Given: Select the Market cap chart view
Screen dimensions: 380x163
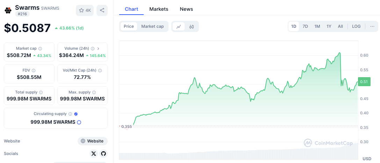Looking at the screenshot, I should point(152,26).
